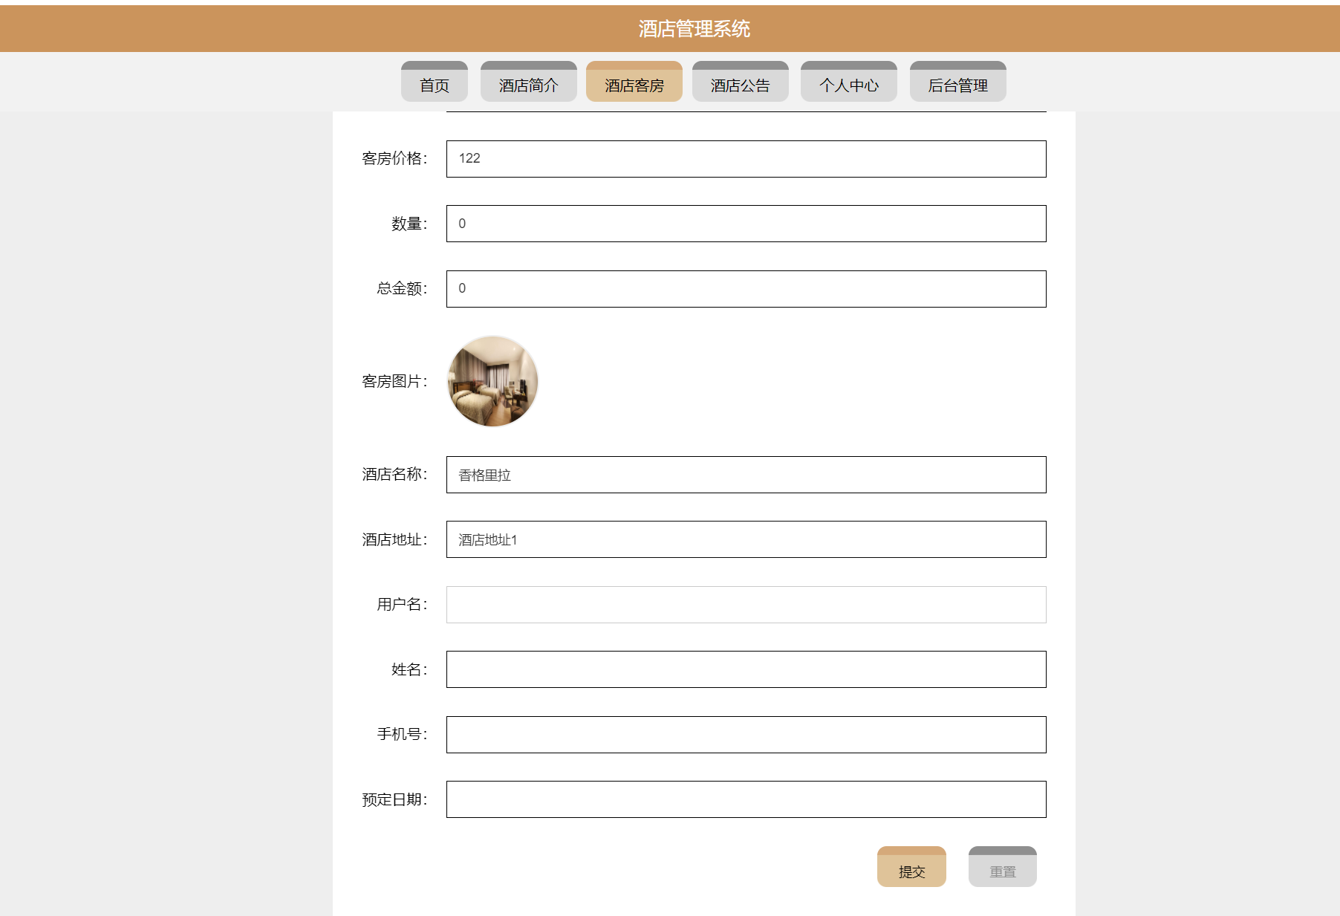
Task: Select the empty 用户名 field
Action: pos(746,604)
